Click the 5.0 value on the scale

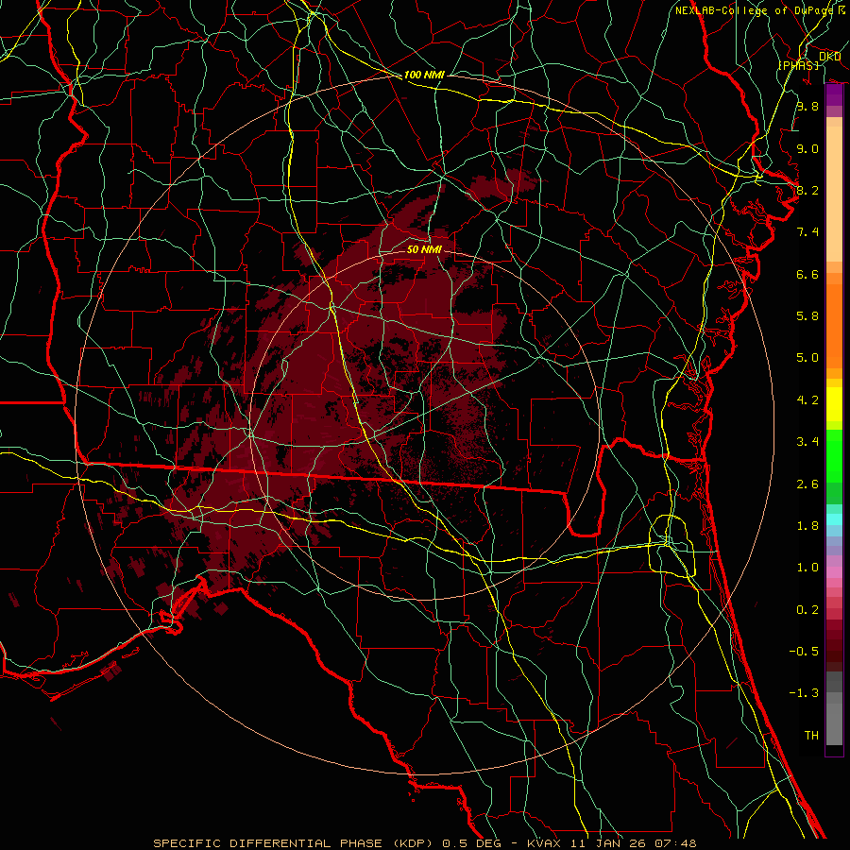point(807,358)
